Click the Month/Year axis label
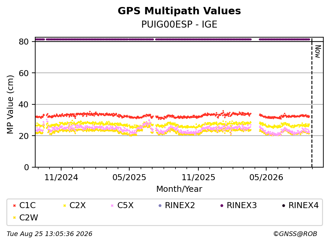Viewport: 330px width, 244px height. 179,189
